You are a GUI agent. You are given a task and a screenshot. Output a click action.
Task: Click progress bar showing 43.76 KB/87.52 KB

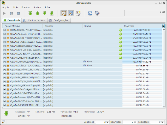click(142, 62)
